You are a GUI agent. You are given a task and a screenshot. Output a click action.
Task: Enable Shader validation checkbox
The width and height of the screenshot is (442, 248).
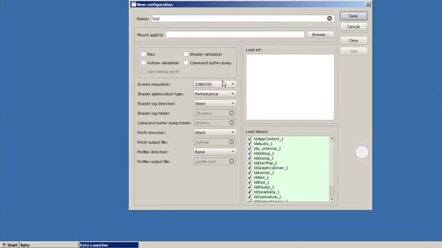[186, 54]
